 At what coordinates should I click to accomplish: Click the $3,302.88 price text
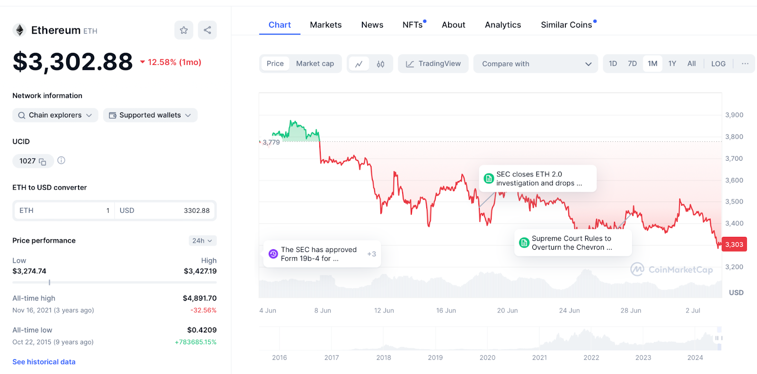click(x=72, y=62)
